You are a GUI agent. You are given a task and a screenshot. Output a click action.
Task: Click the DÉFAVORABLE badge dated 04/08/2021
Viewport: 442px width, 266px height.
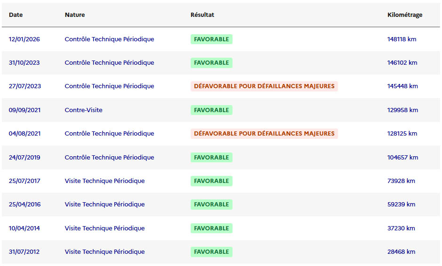tap(264, 134)
